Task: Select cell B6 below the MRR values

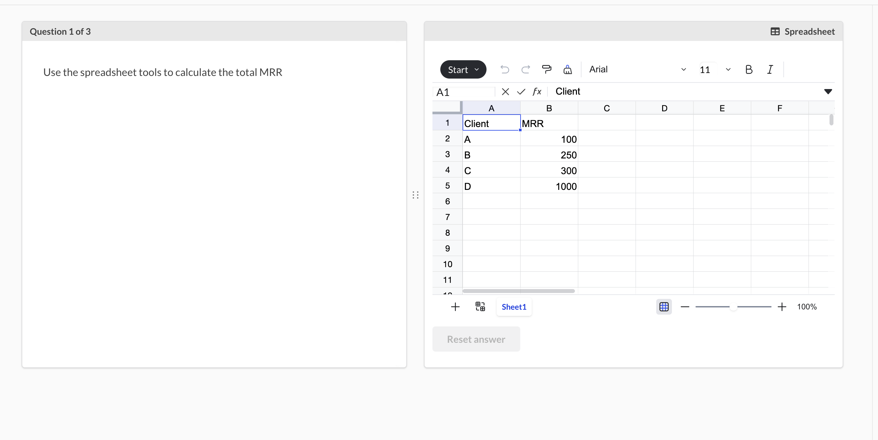Action: click(x=549, y=201)
